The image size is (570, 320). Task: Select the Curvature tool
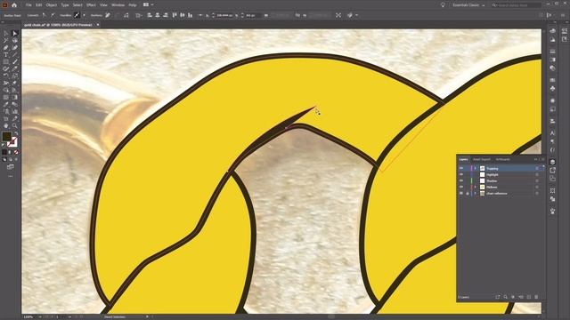[x=15, y=47]
